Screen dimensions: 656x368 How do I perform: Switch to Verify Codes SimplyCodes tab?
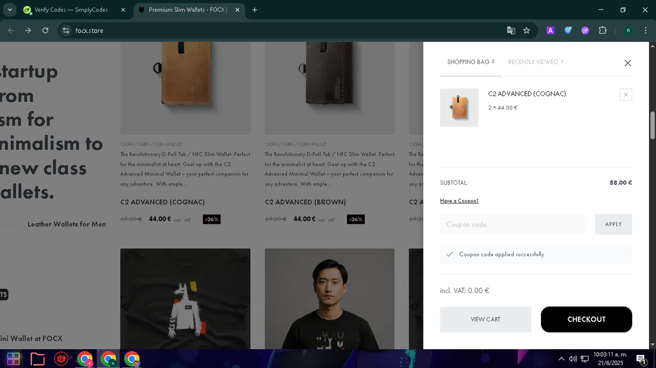(71, 10)
